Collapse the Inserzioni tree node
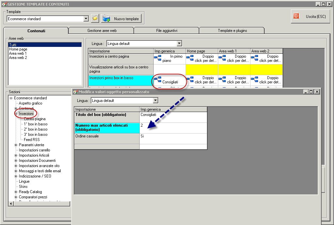The image size is (334, 225). [16, 114]
